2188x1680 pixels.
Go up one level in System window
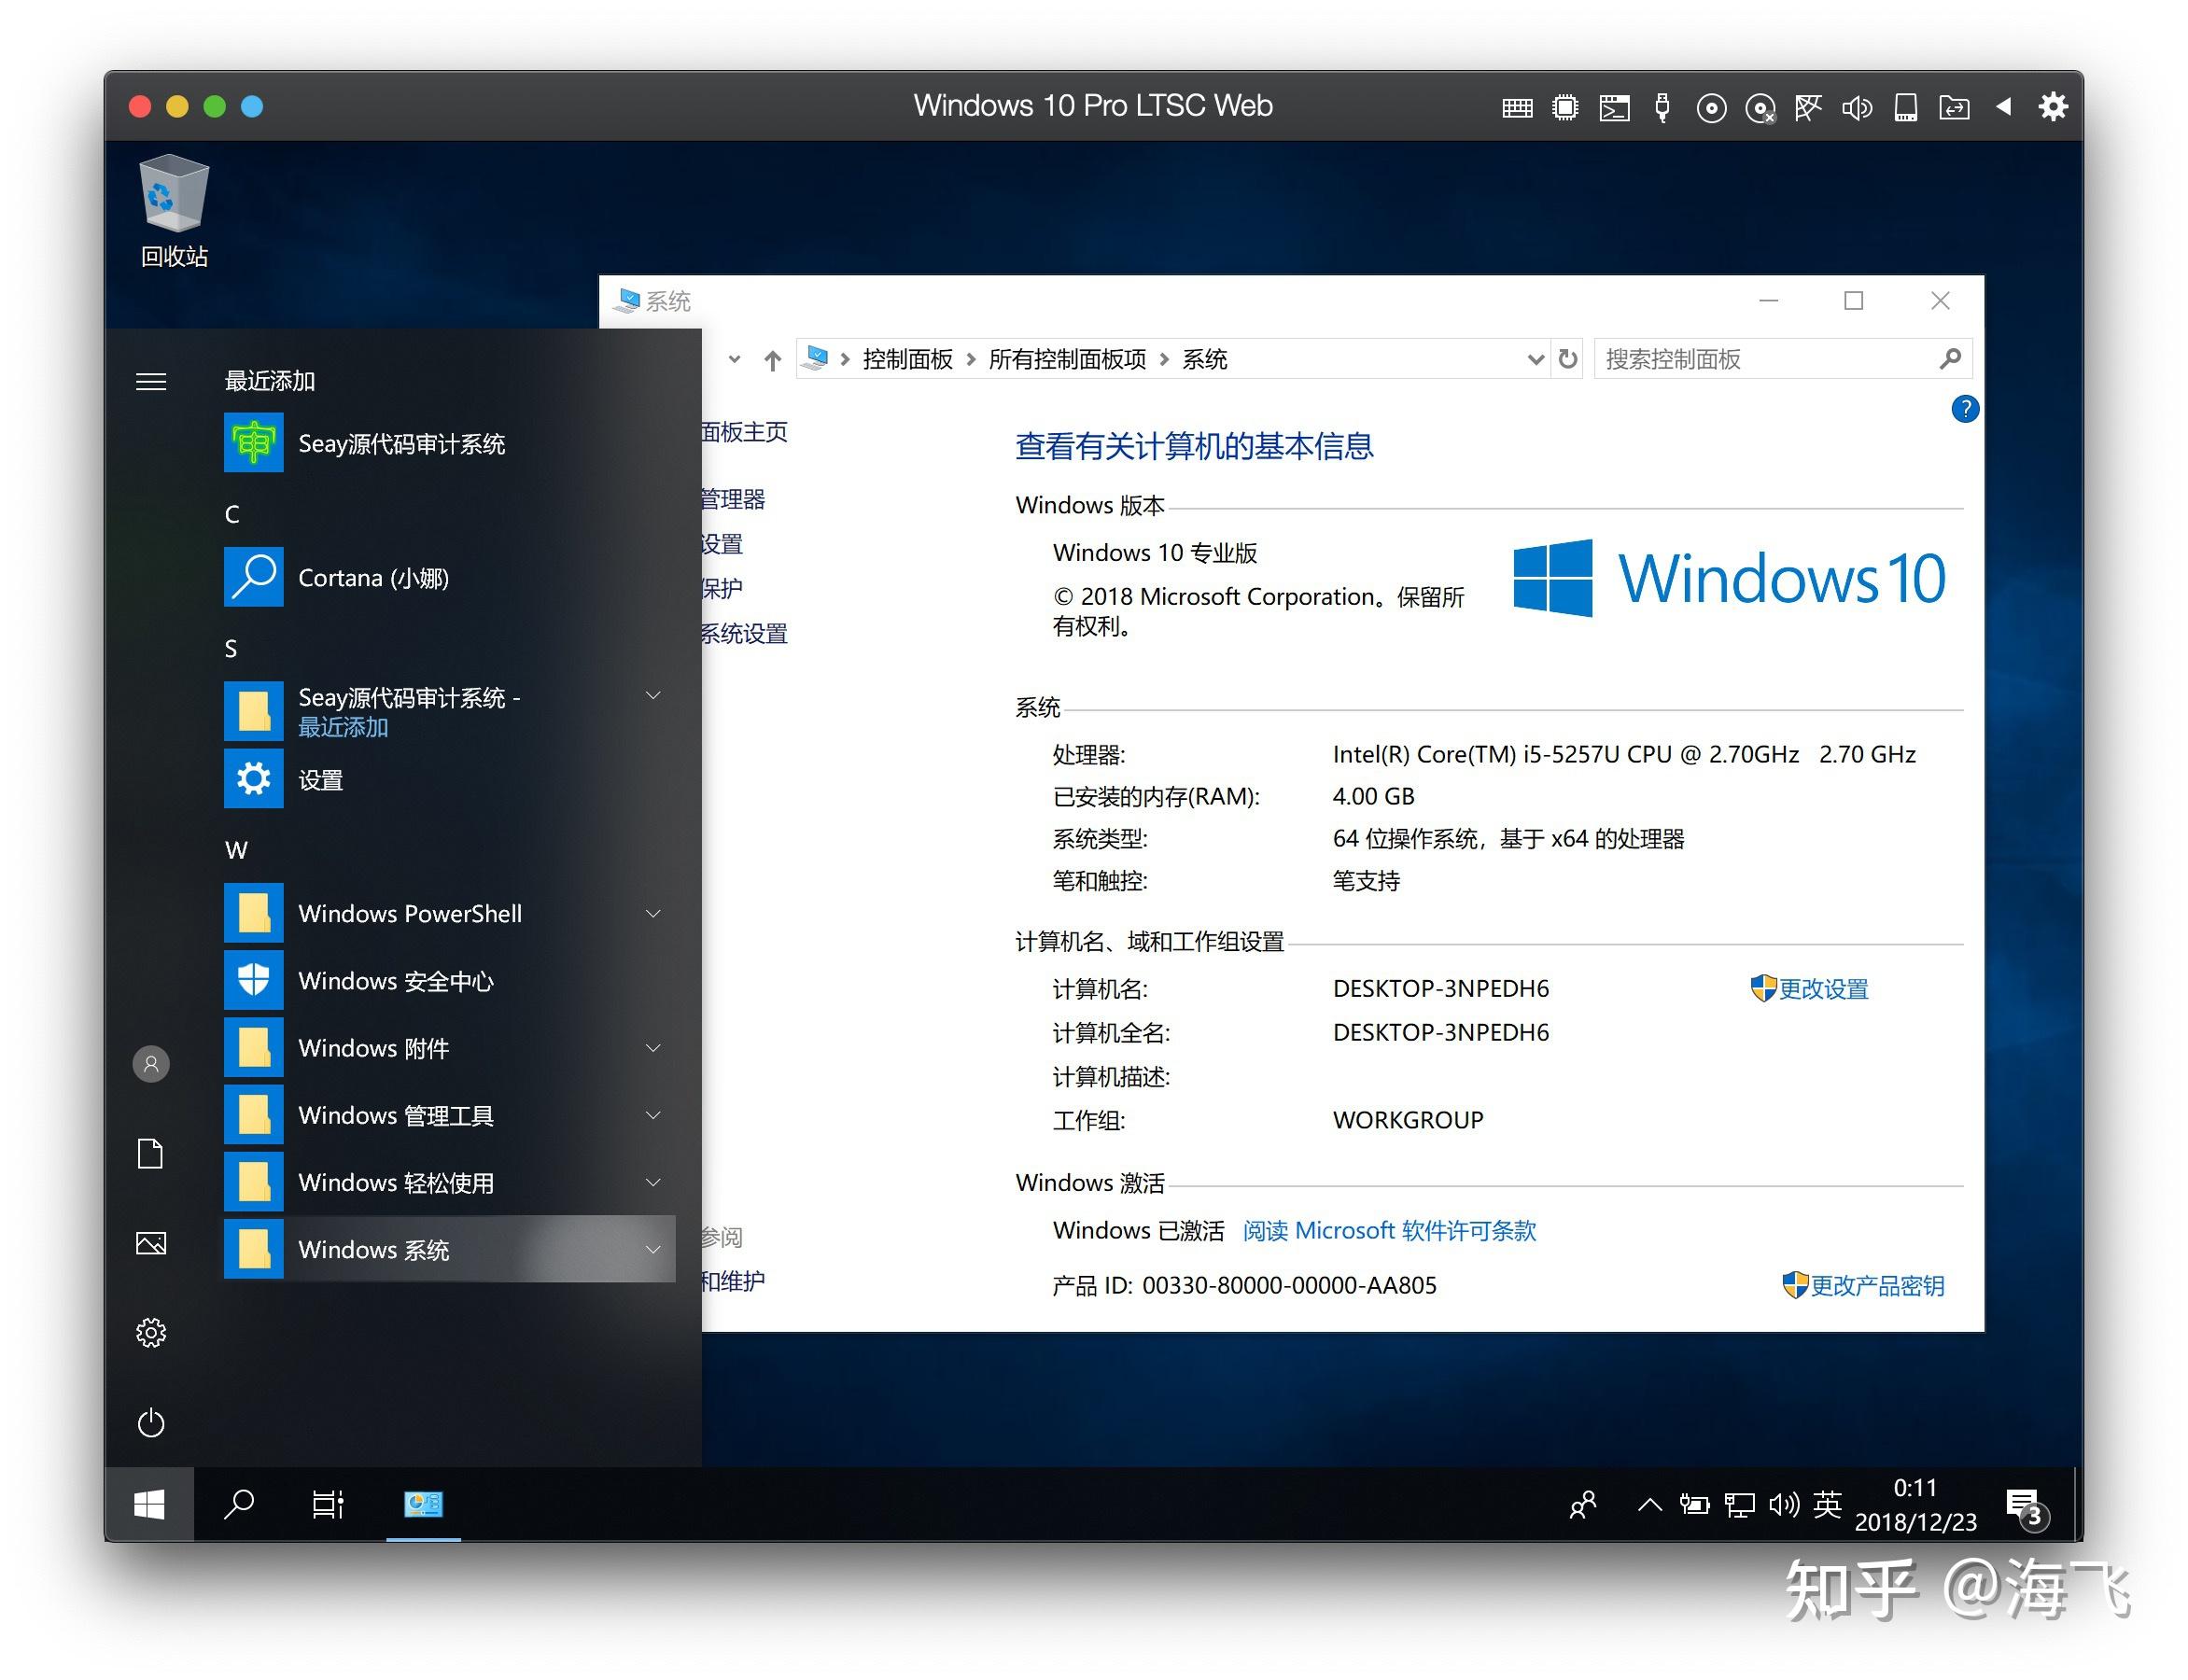(772, 359)
